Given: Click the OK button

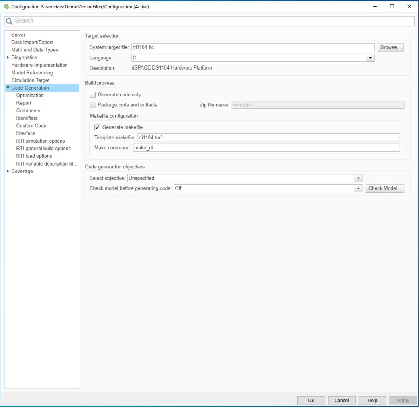Looking at the screenshot, I should pos(311,400).
